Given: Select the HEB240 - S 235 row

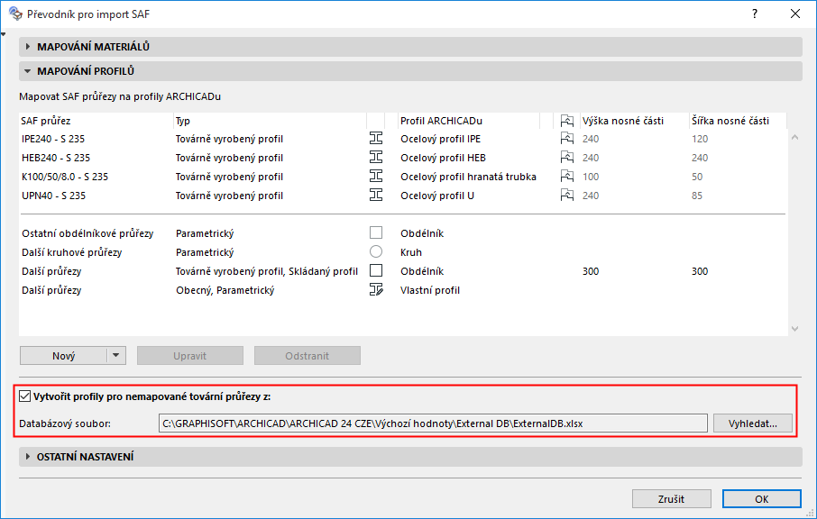Looking at the screenshot, I should [x=402, y=158].
